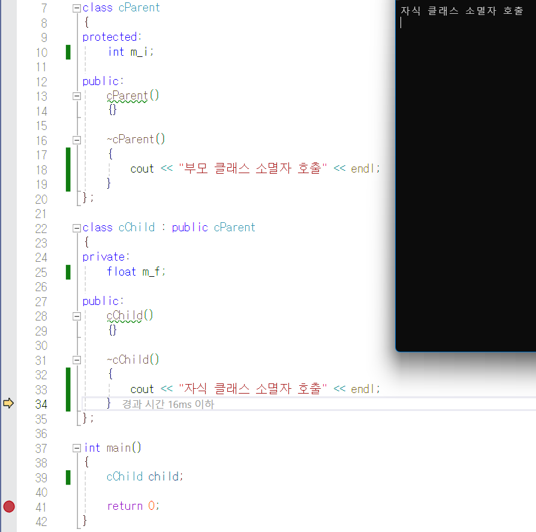Click the closing brace on line 34
Image resolution: width=536 pixels, height=532 pixels.
click(109, 403)
